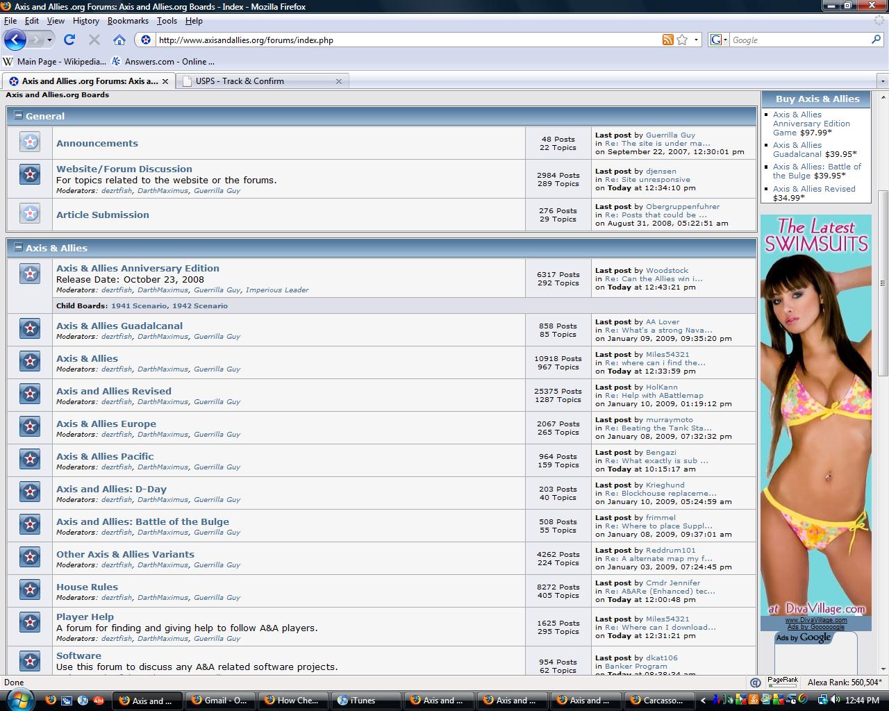This screenshot has width=889, height=711.
Task: Switch to the Gmail taskbar window
Action: tap(221, 700)
